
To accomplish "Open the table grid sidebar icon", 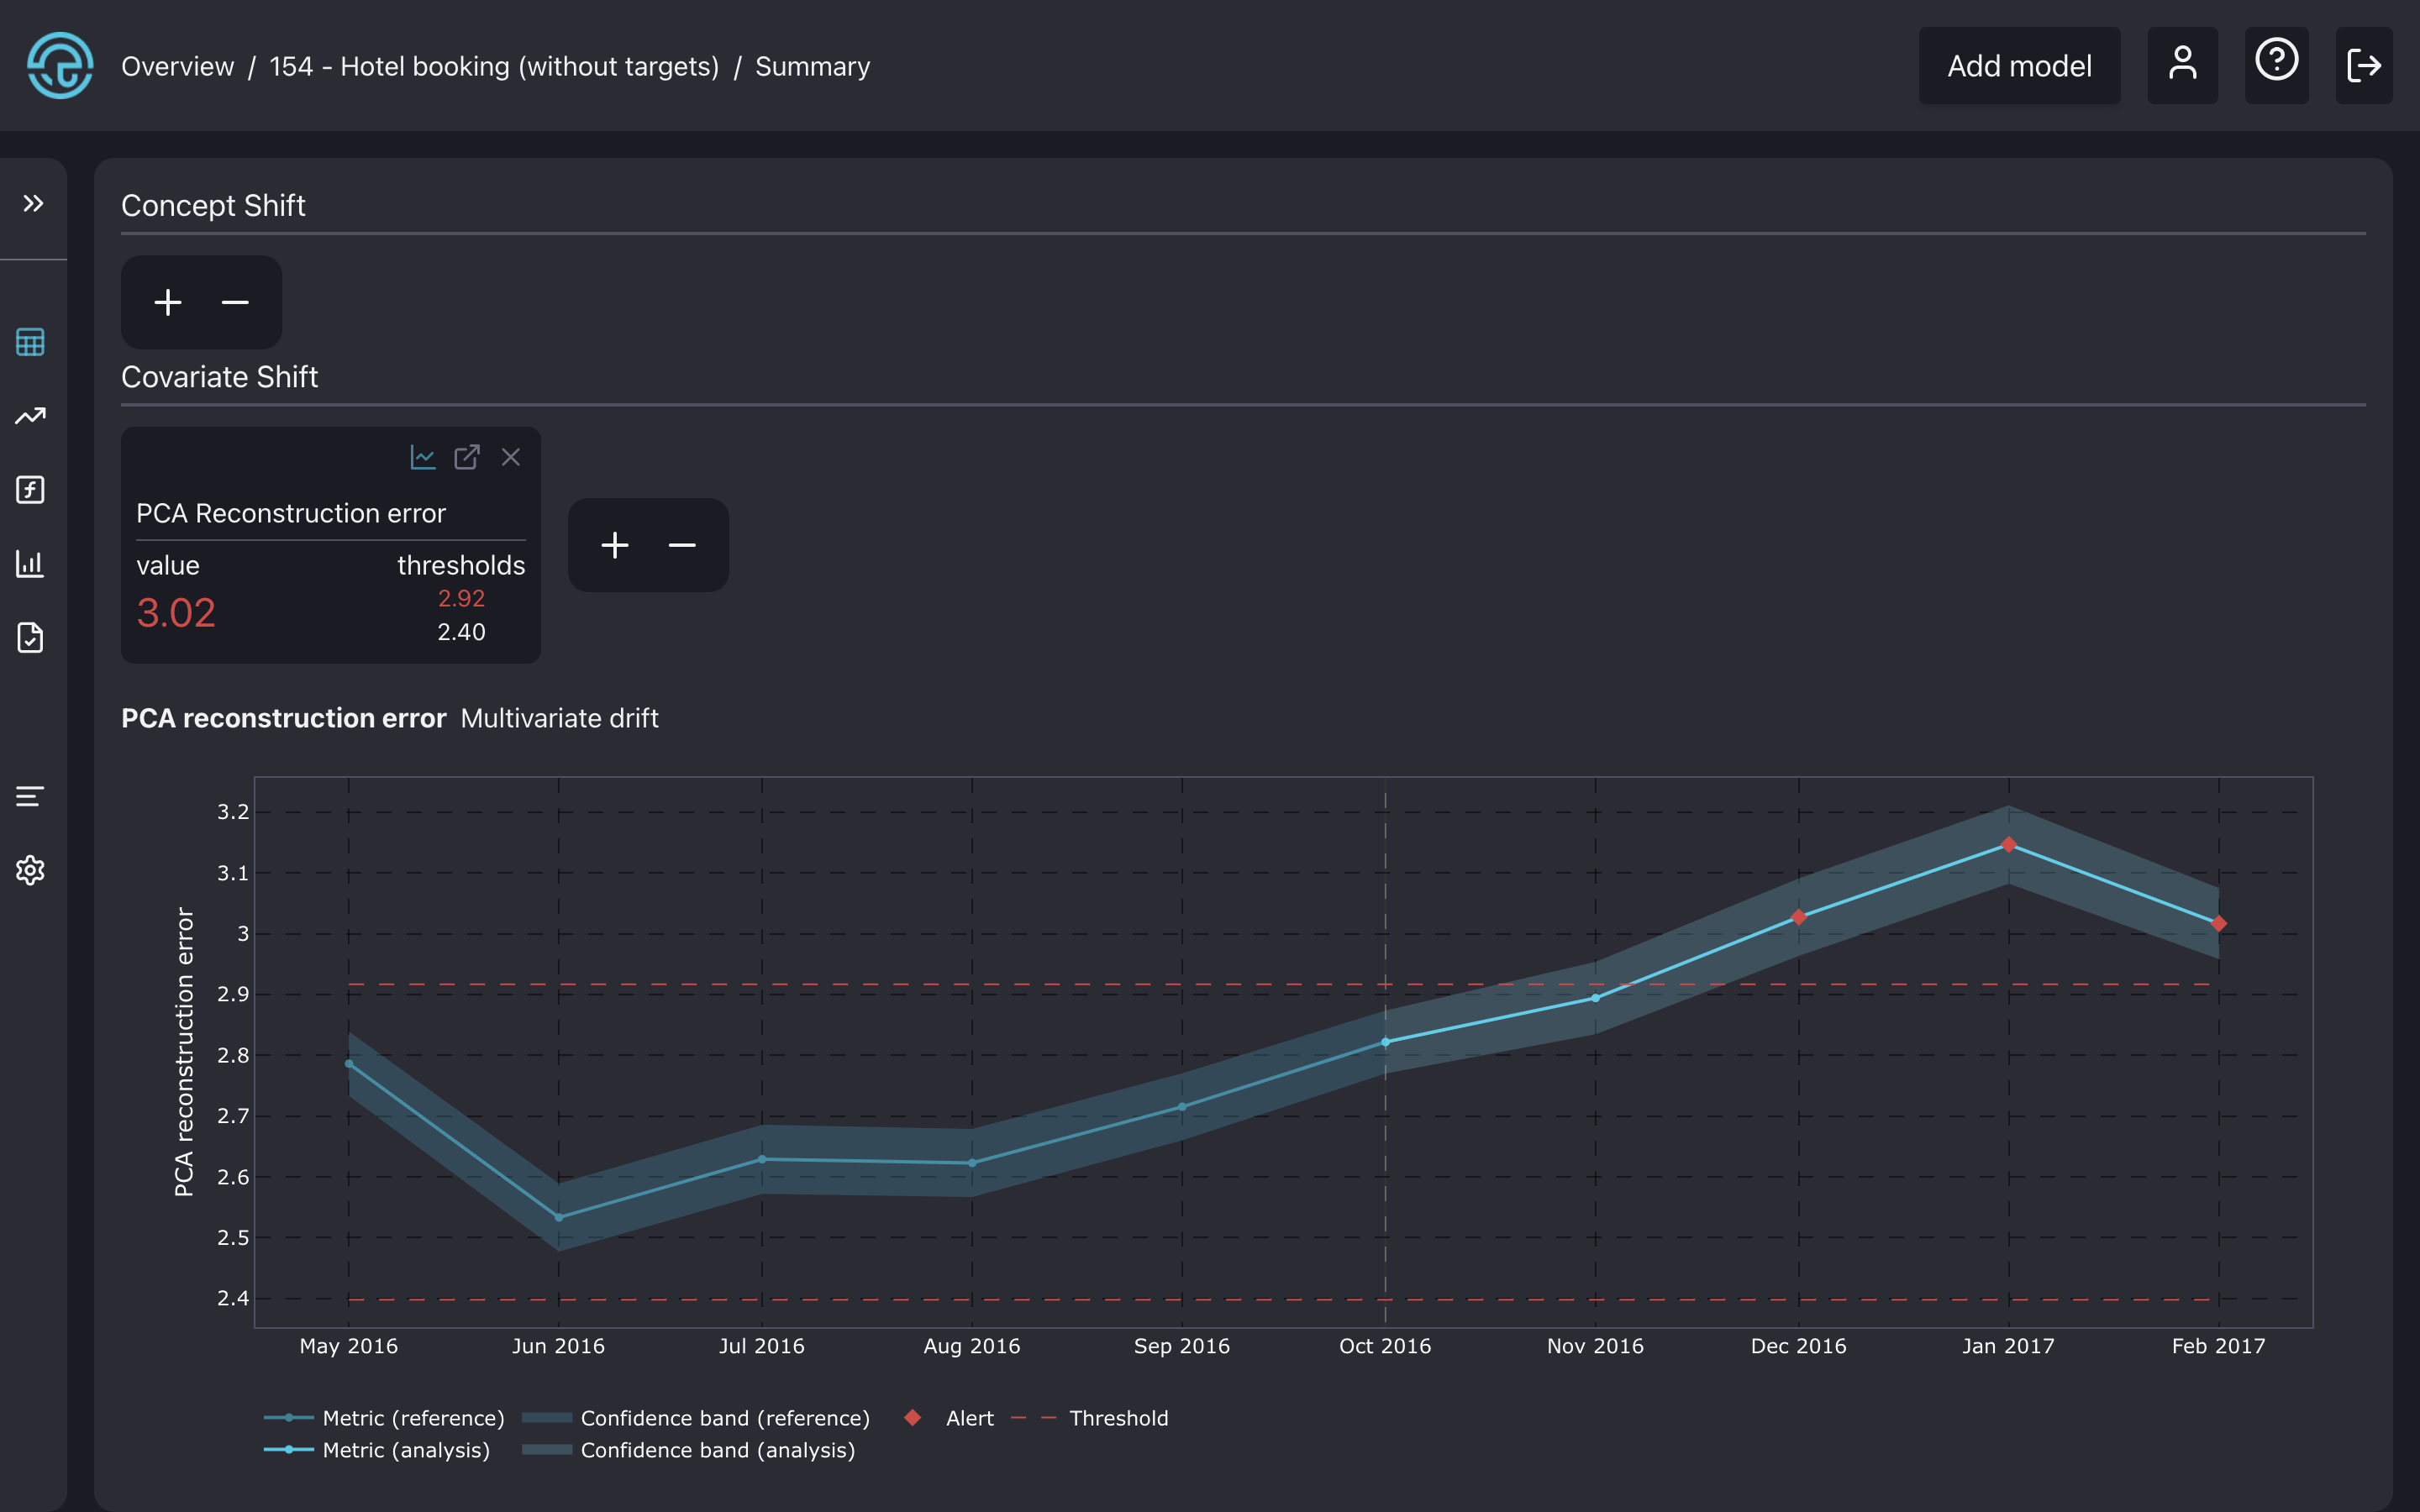I will pyautogui.click(x=30, y=342).
